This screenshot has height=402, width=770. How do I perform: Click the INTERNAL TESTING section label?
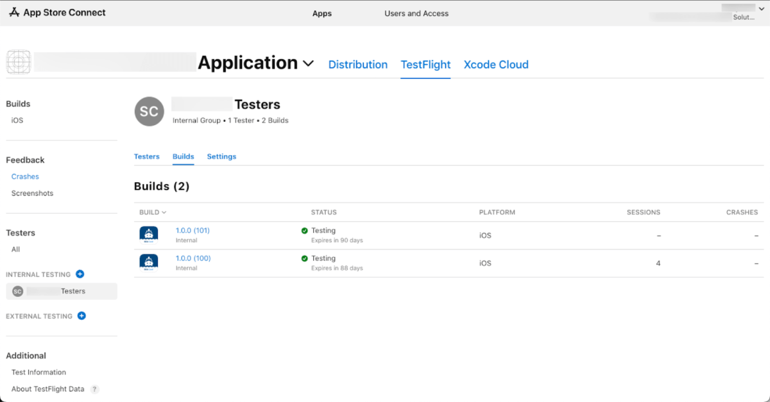click(x=38, y=274)
